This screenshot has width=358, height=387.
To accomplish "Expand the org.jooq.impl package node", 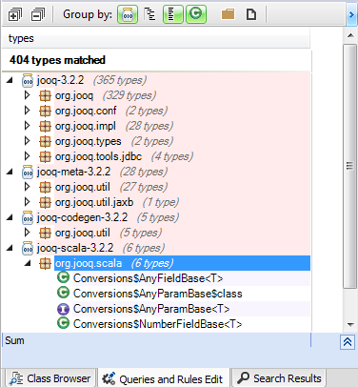I will (x=28, y=126).
